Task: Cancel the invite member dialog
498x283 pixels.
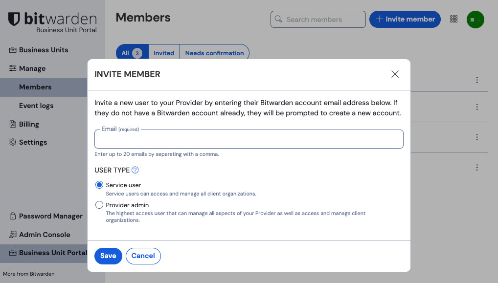Action: [x=143, y=256]
